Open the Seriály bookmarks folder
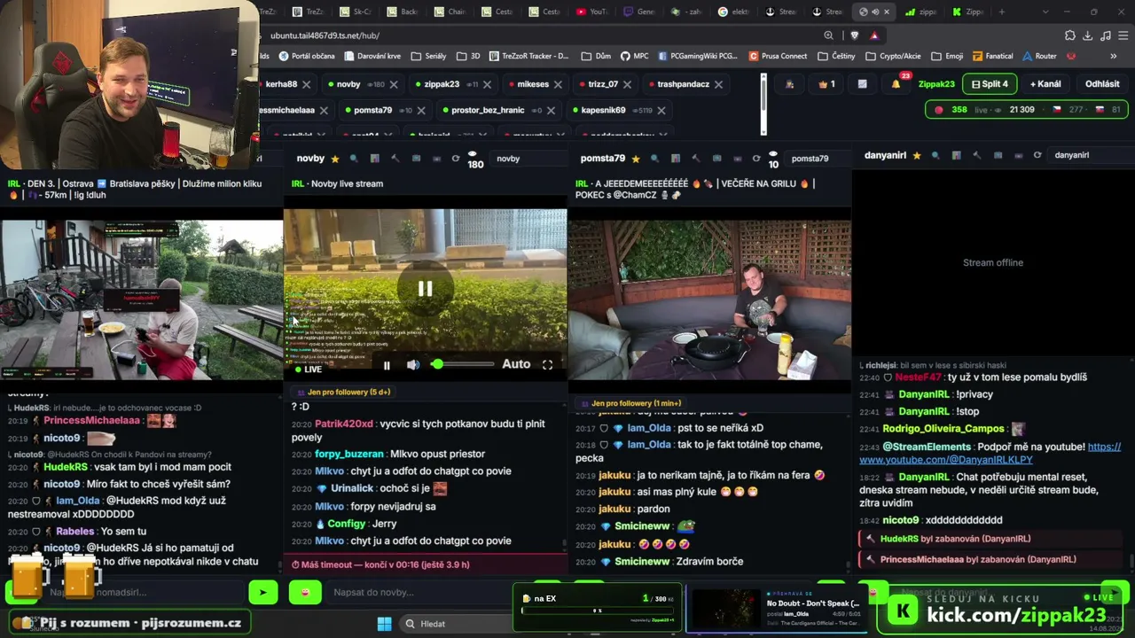Viewport: 1135px width, 638px height. coord(428,56)
